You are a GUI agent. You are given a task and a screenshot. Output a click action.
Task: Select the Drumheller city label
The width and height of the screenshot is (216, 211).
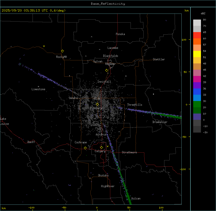[160, 122]
